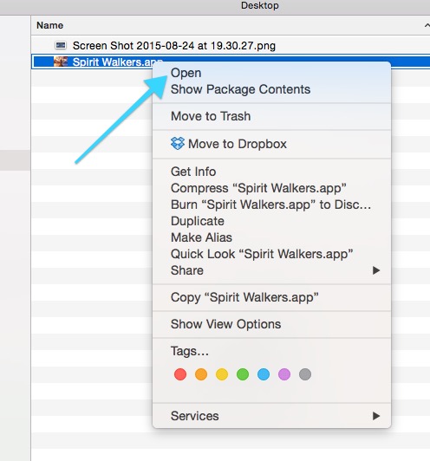
Task: Apply the gray tag color
Action: point(305,374)
